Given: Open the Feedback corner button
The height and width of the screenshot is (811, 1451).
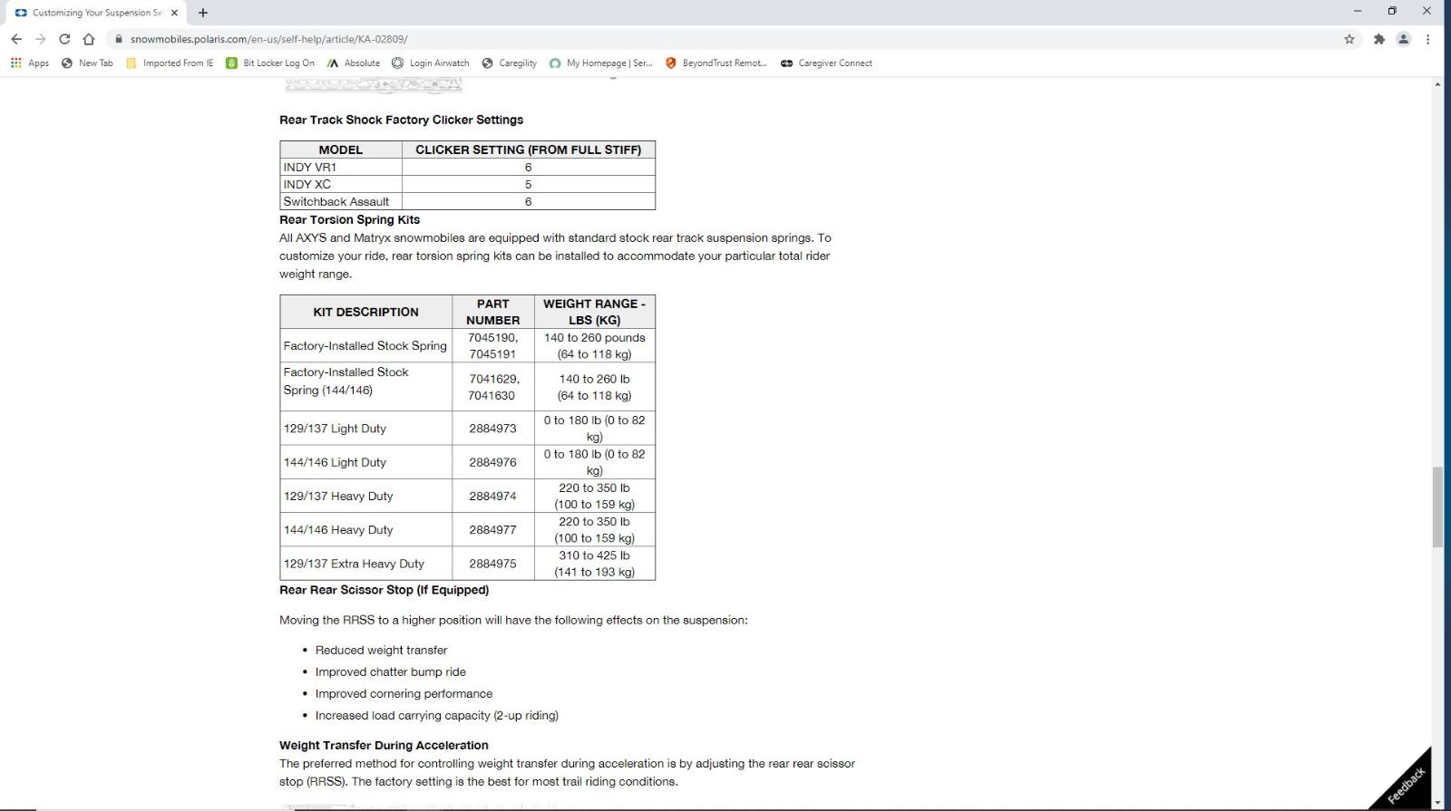Looking at the screenshot, I should tap(1407, 784).
